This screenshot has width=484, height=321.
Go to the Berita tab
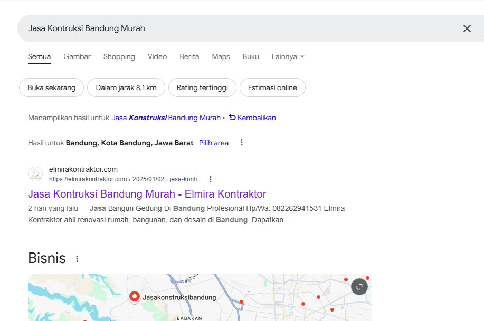pyautogui.click(x=189, y=57)
